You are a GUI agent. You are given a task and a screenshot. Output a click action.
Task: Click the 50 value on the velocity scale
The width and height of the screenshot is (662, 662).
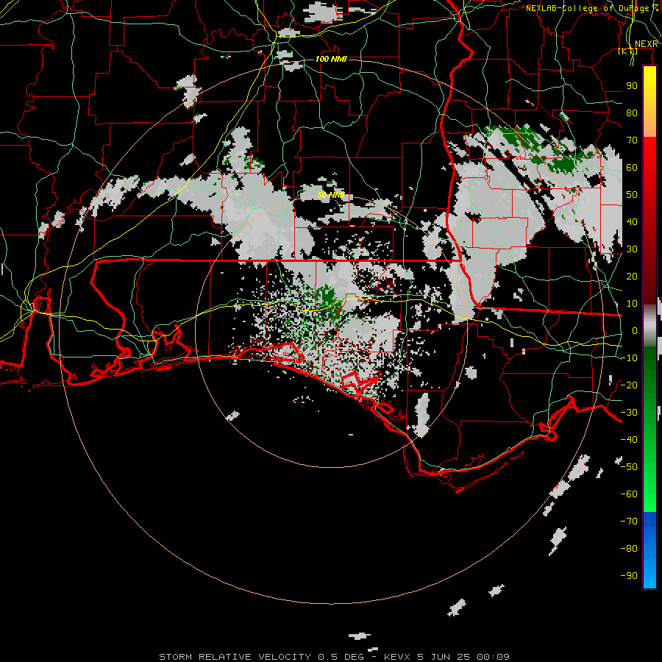pyautogui.click(x=632, y=195)
